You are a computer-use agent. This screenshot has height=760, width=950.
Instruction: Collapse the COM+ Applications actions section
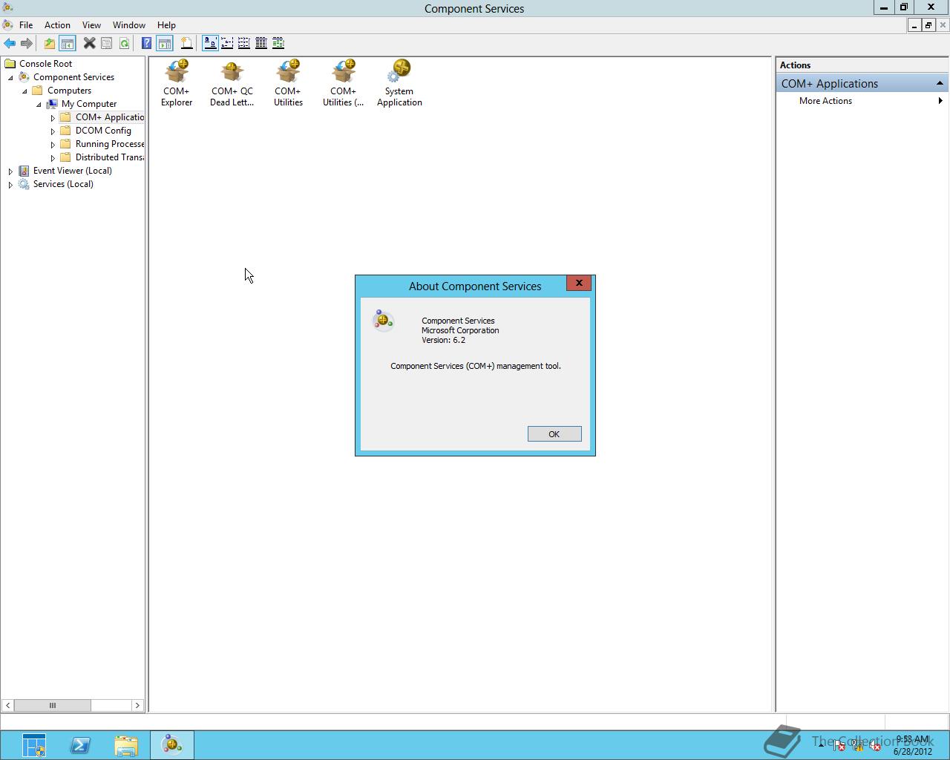(x=940, y=83)
